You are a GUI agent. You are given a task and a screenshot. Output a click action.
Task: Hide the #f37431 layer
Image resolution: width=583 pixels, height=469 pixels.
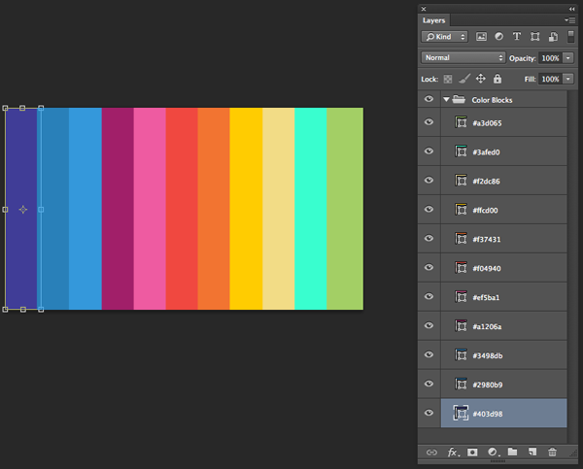[x=429, y=238]
